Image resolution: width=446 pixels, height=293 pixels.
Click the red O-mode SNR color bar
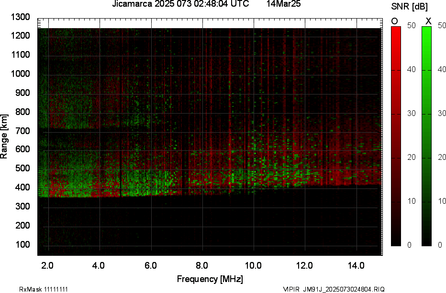click(x=396, y=136)
